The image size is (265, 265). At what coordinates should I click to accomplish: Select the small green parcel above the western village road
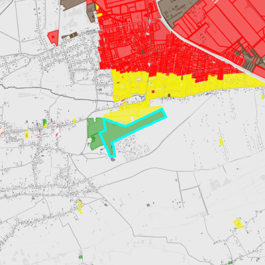point(44,122)
